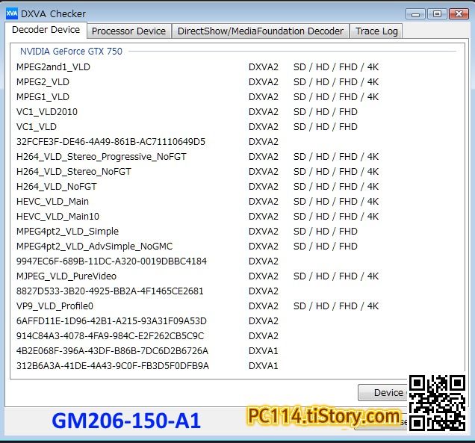Screen dimensions: 475x443
Task: Select GUID 32FCFE3F-DE46-4A49-861B-AC71110649D5
Action: tap(147, 142)
